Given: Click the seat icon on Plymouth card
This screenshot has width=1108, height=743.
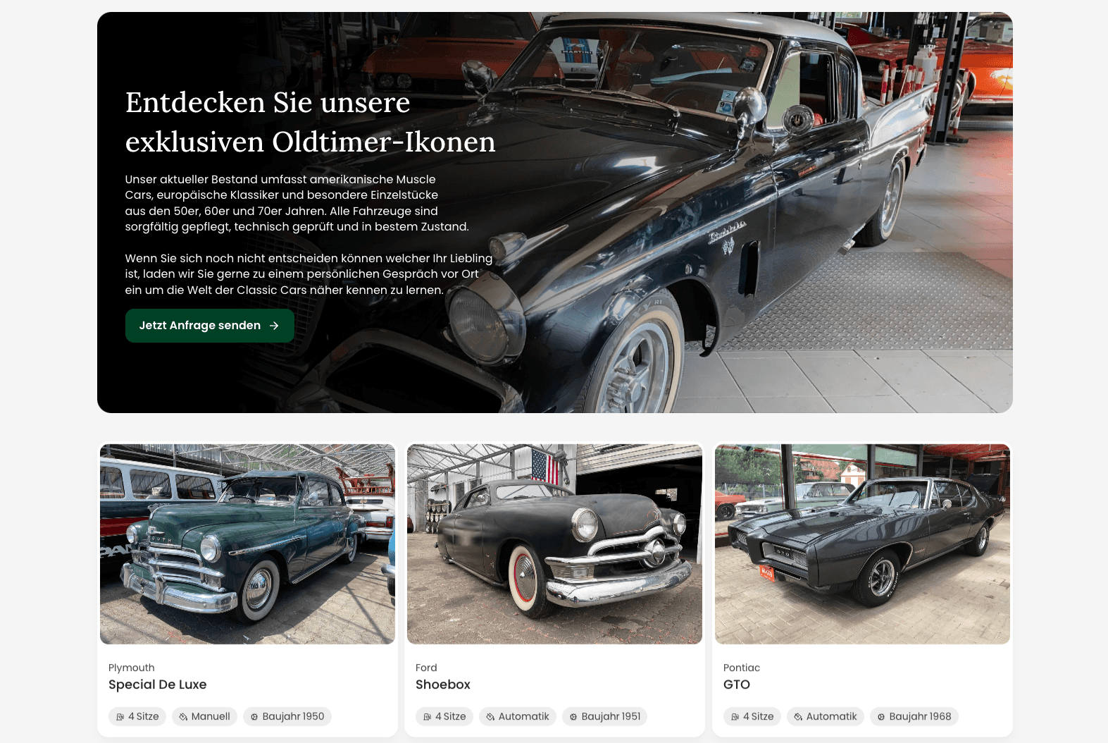Looking at the screenshot, I should (120, 717).
